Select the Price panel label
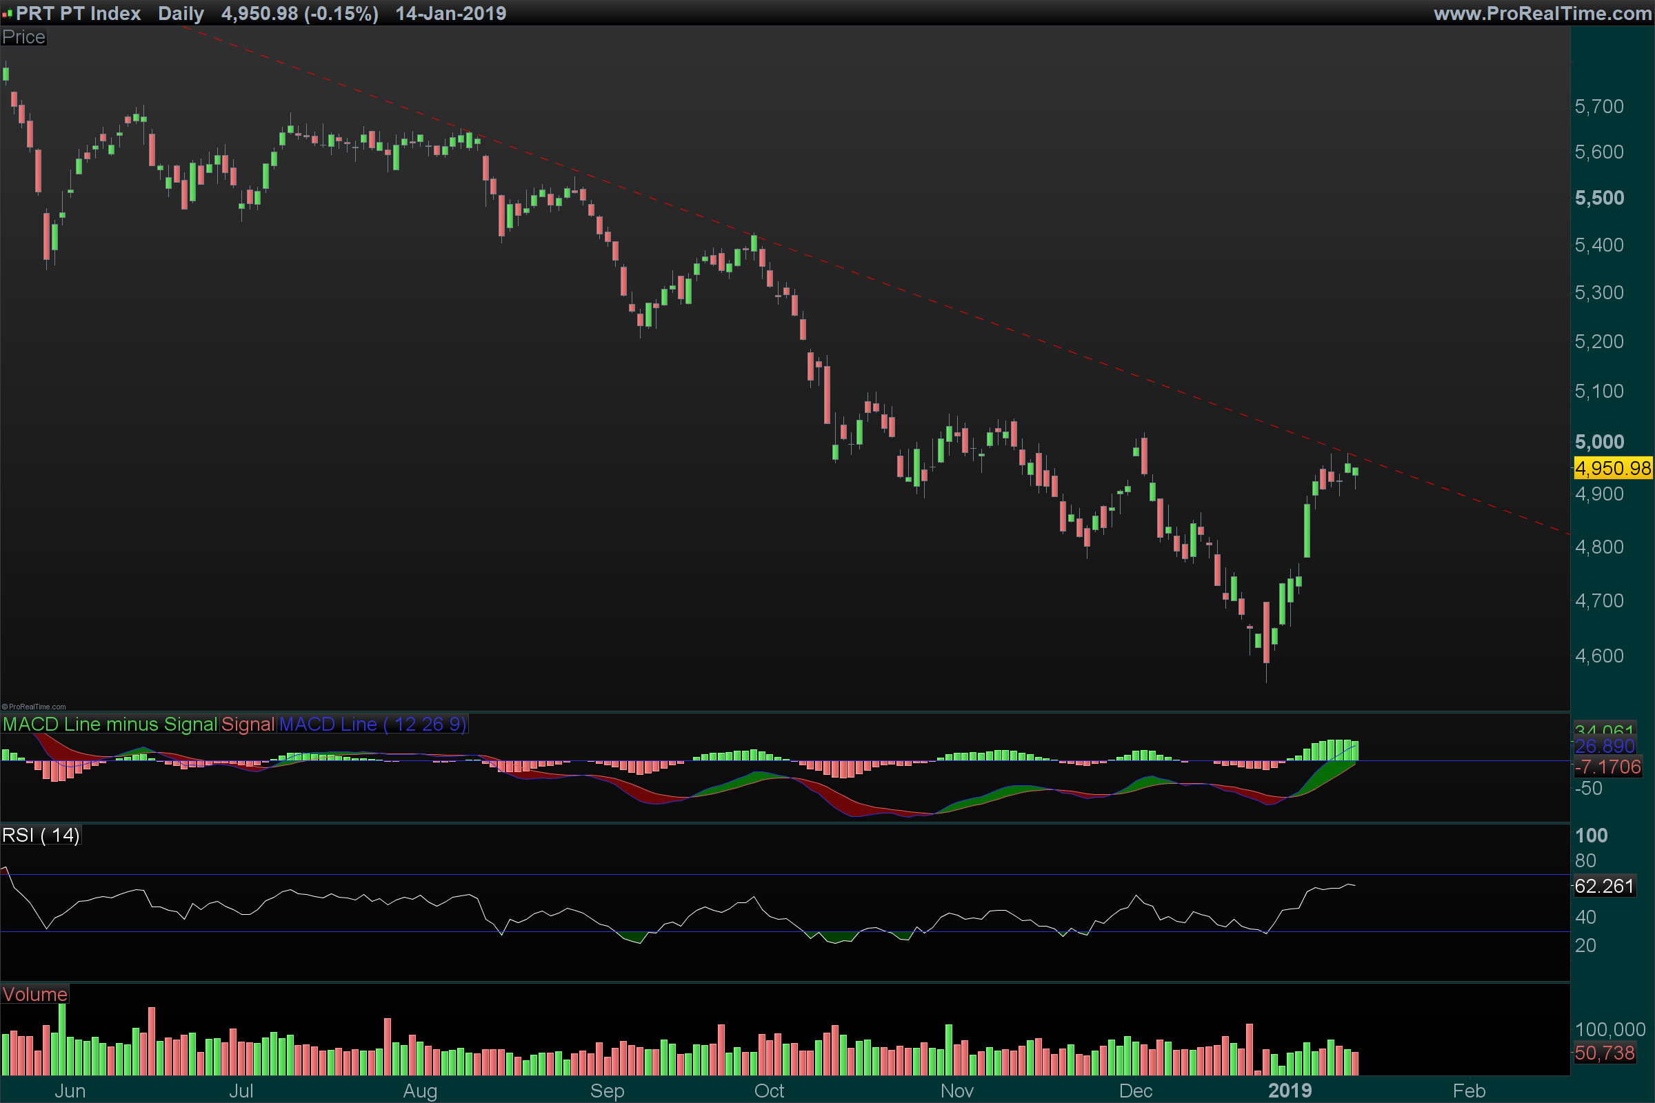 pyautogui.click(x=23, y=37)
